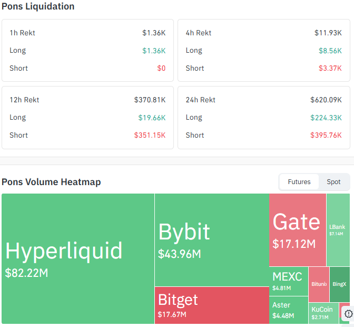Click the $82.22M Hyperliquid volume
Image resolution: width=354 pixels, height=327 pixels.
point(27,273)
